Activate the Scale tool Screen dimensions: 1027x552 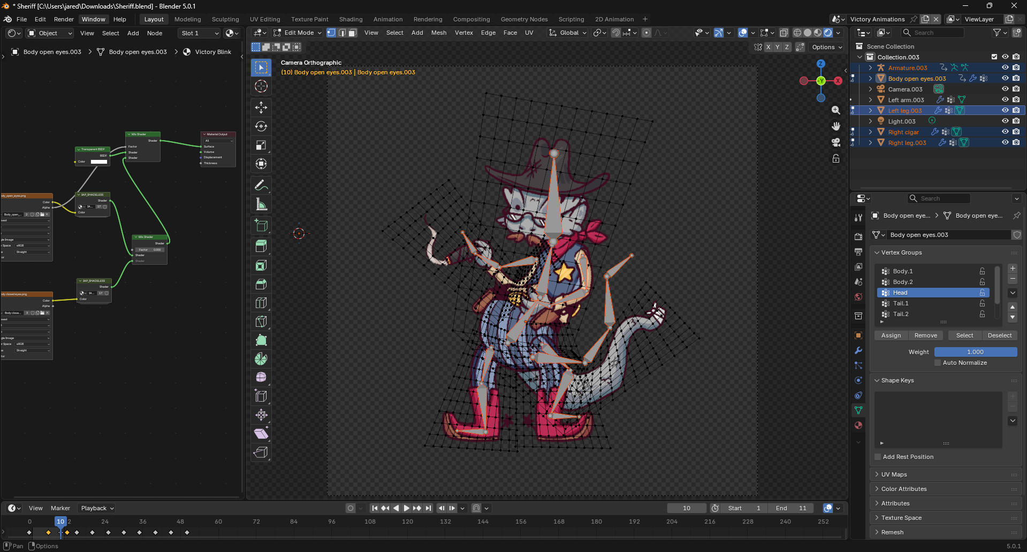click(261, 145)
